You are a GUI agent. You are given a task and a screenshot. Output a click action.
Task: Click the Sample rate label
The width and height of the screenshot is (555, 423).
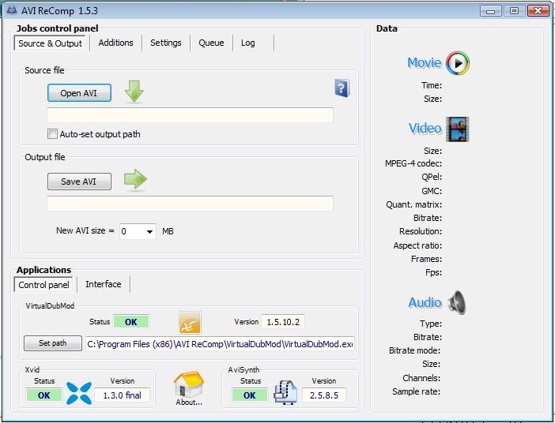(x=416, y=391)
